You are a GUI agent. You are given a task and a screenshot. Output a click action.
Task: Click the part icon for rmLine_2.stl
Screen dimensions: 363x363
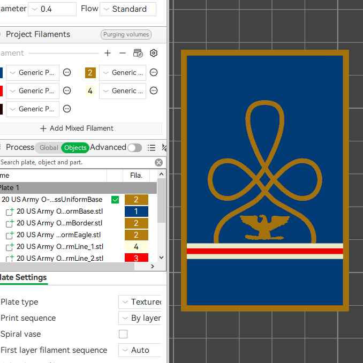10,259
